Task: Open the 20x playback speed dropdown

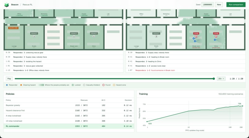Action: point(221,79)
